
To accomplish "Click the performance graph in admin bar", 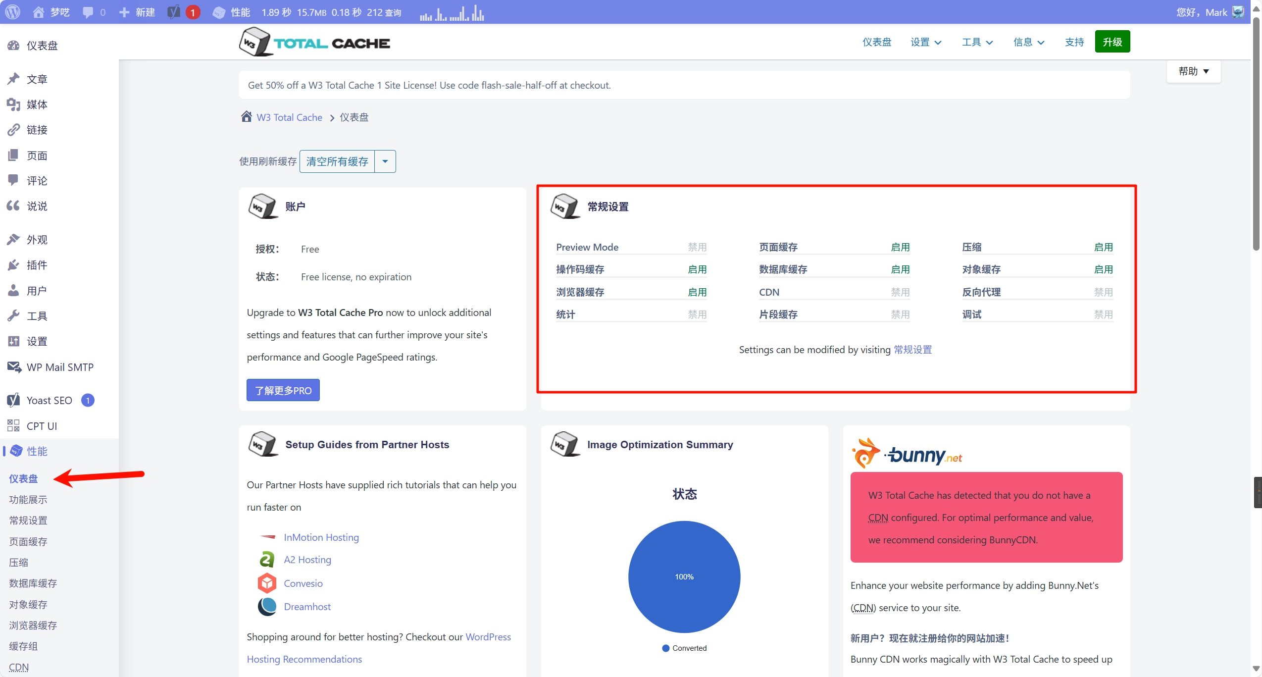I will tap(452, 12).
